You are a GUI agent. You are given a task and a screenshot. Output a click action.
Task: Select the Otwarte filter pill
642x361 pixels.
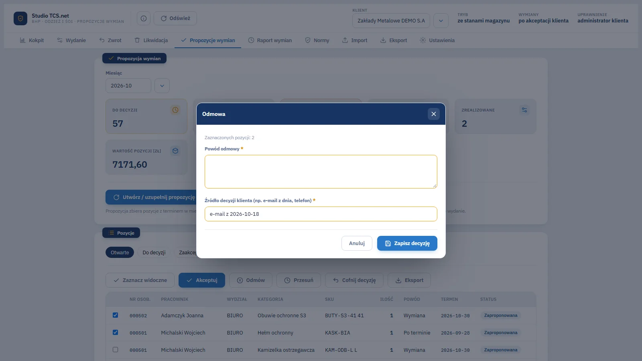coord(120,253)
